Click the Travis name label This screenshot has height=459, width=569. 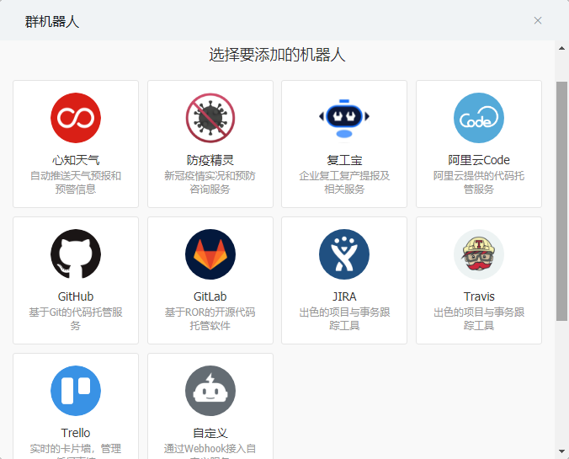point(479,296)
